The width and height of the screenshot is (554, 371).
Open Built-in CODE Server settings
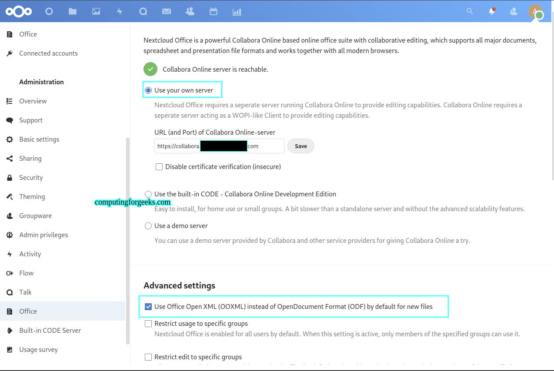50,330
